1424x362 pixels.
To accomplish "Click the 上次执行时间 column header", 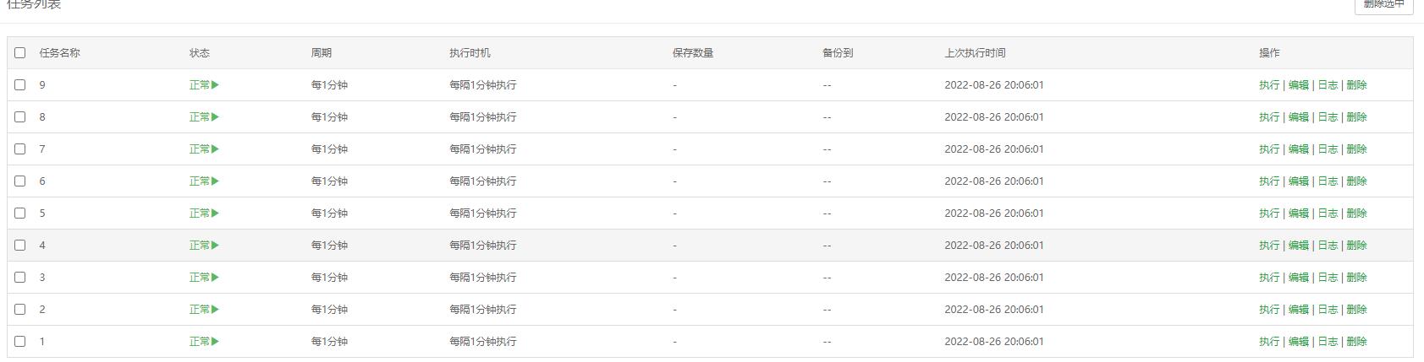I will [x=975, y=53].
